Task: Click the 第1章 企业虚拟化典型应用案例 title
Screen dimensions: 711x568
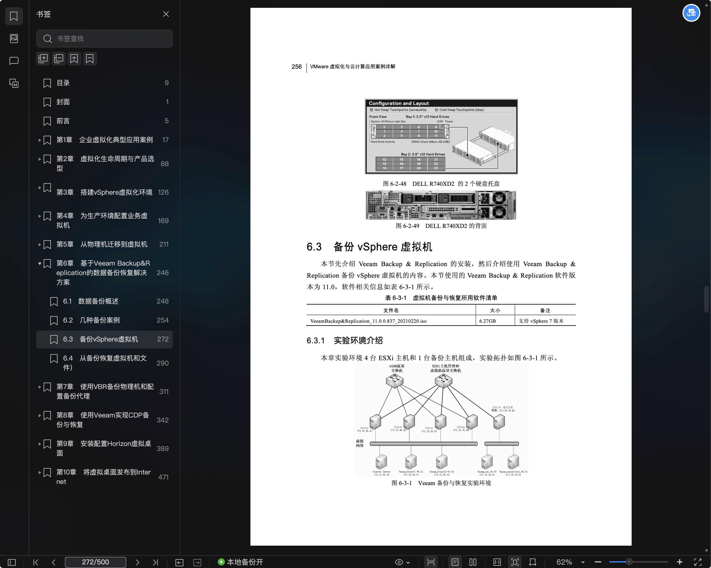Action: (105, 140)
